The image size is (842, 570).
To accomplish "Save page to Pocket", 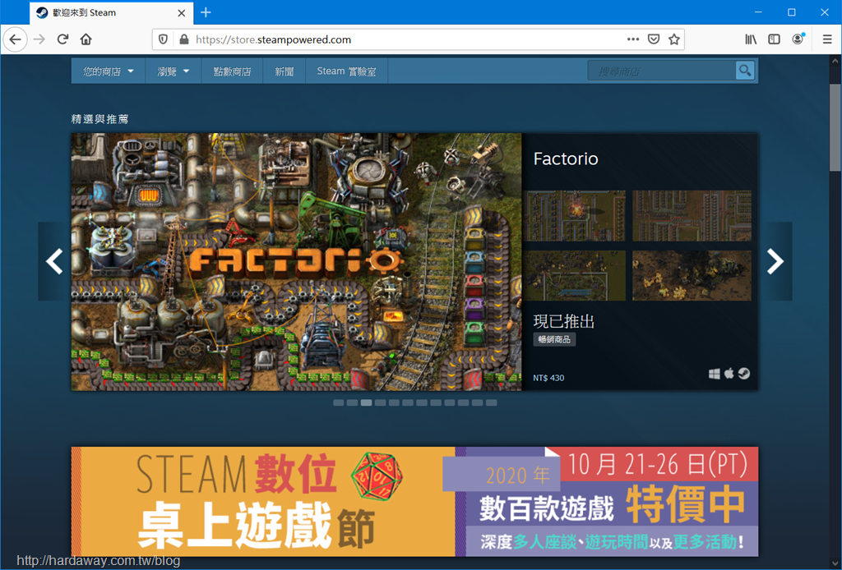I will (654, 39).
